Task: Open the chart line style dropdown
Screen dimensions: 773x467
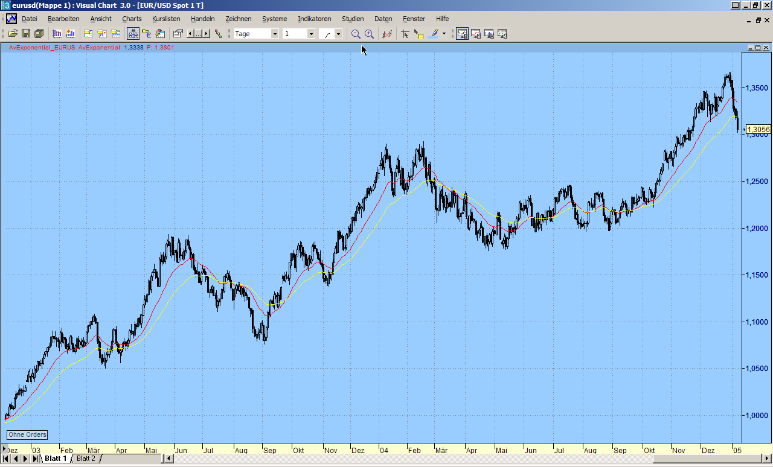Action: 338,34
